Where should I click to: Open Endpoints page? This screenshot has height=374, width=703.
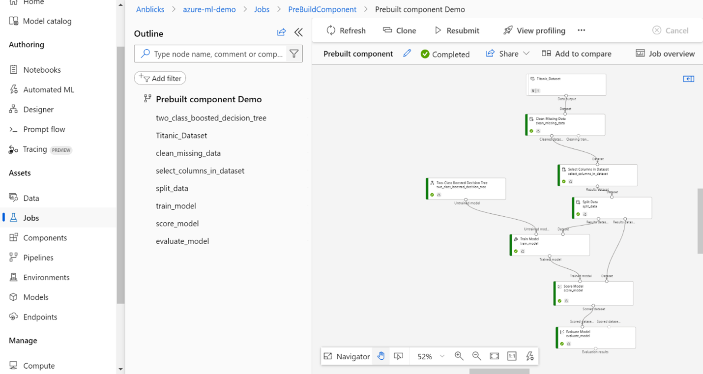[33, 317]
